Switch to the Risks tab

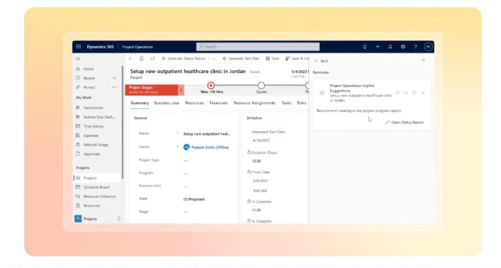tap(301, 103)
